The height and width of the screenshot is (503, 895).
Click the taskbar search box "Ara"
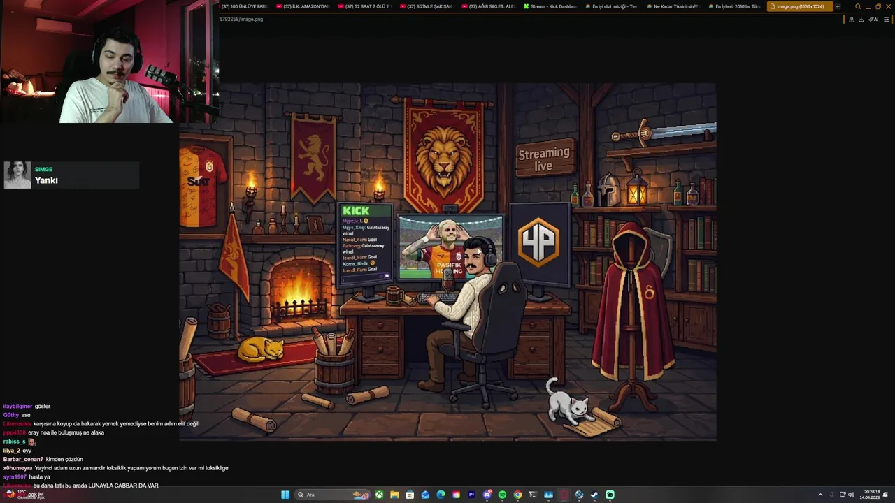tap(332, 495)
